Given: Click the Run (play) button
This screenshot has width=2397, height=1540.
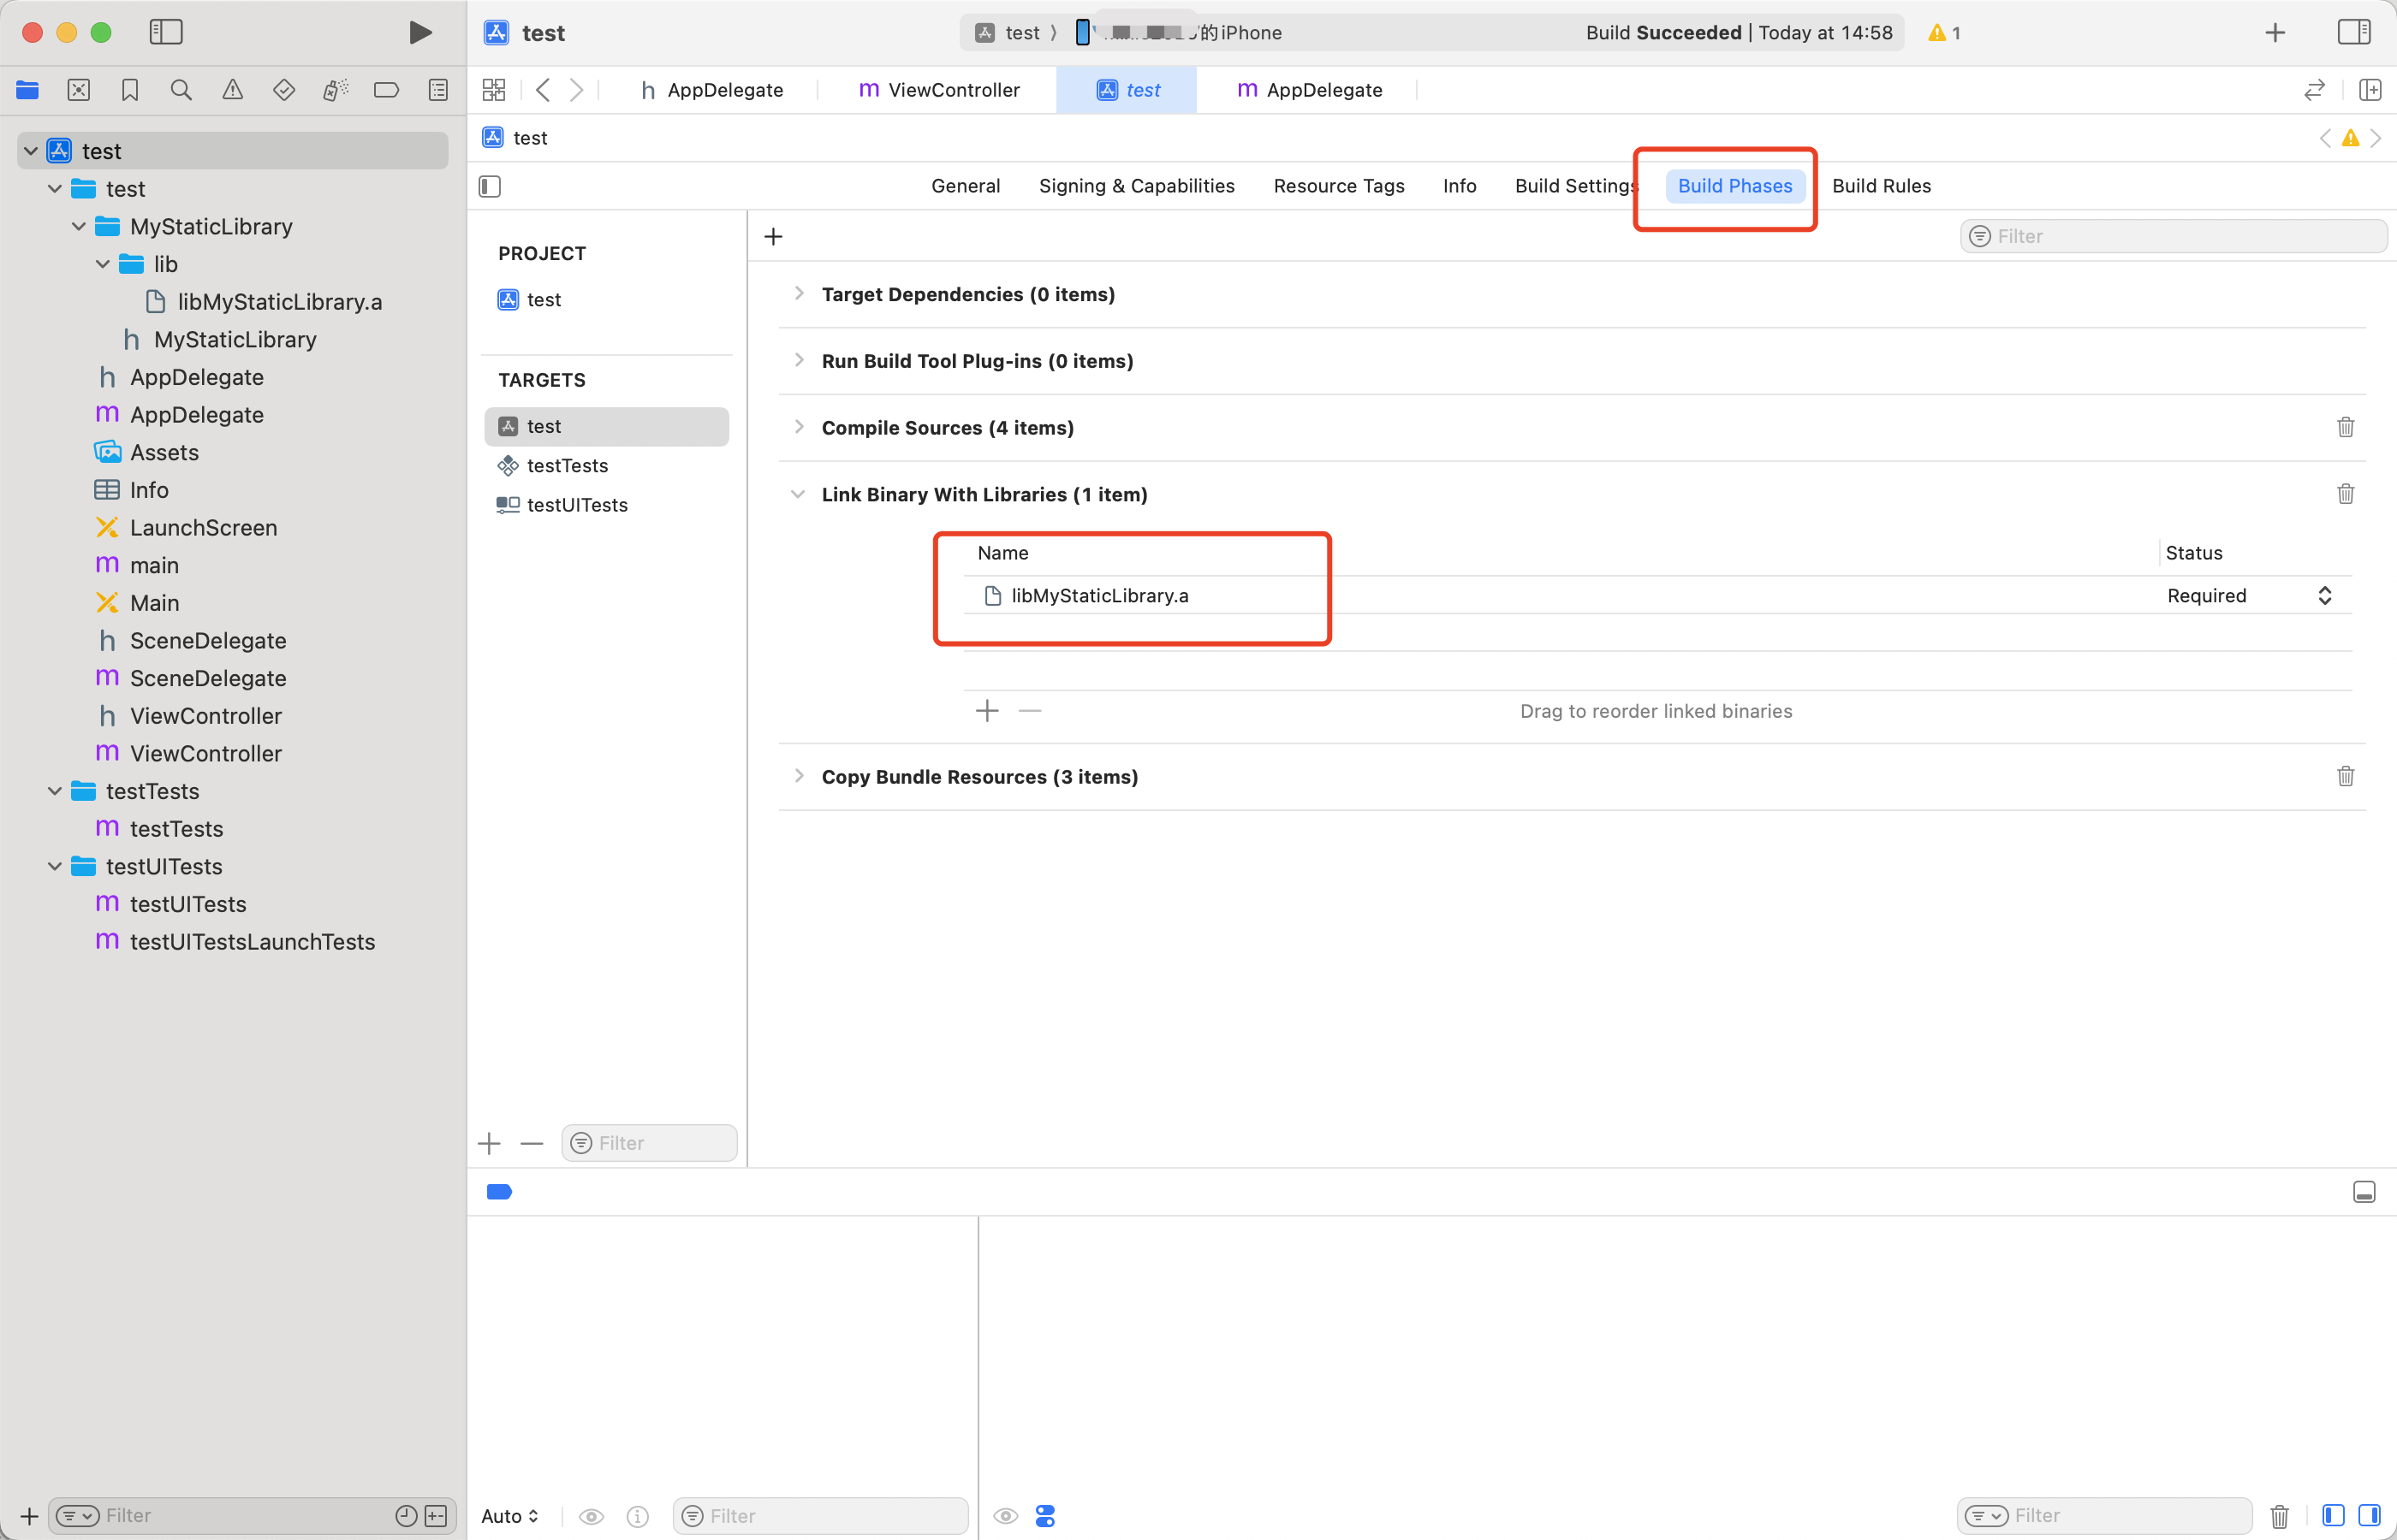Looking at the screenshot, I should point(420,32).
